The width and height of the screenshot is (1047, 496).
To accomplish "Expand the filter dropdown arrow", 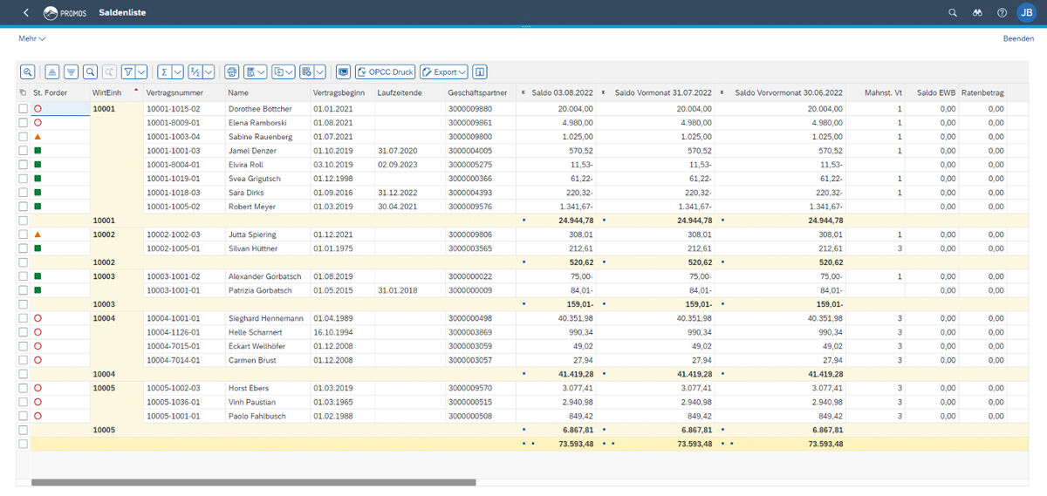I will [x=141, y=72].
